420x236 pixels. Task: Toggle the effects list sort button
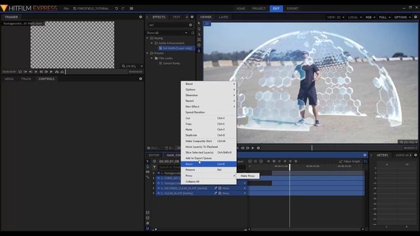coord(192,33)
